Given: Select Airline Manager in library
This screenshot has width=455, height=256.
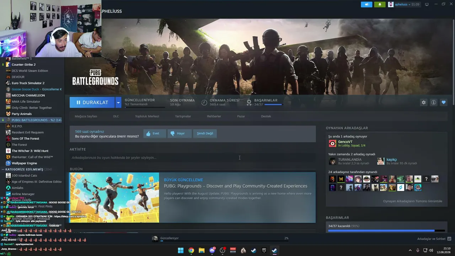Looking at the screenshot, I should point(23,194).
